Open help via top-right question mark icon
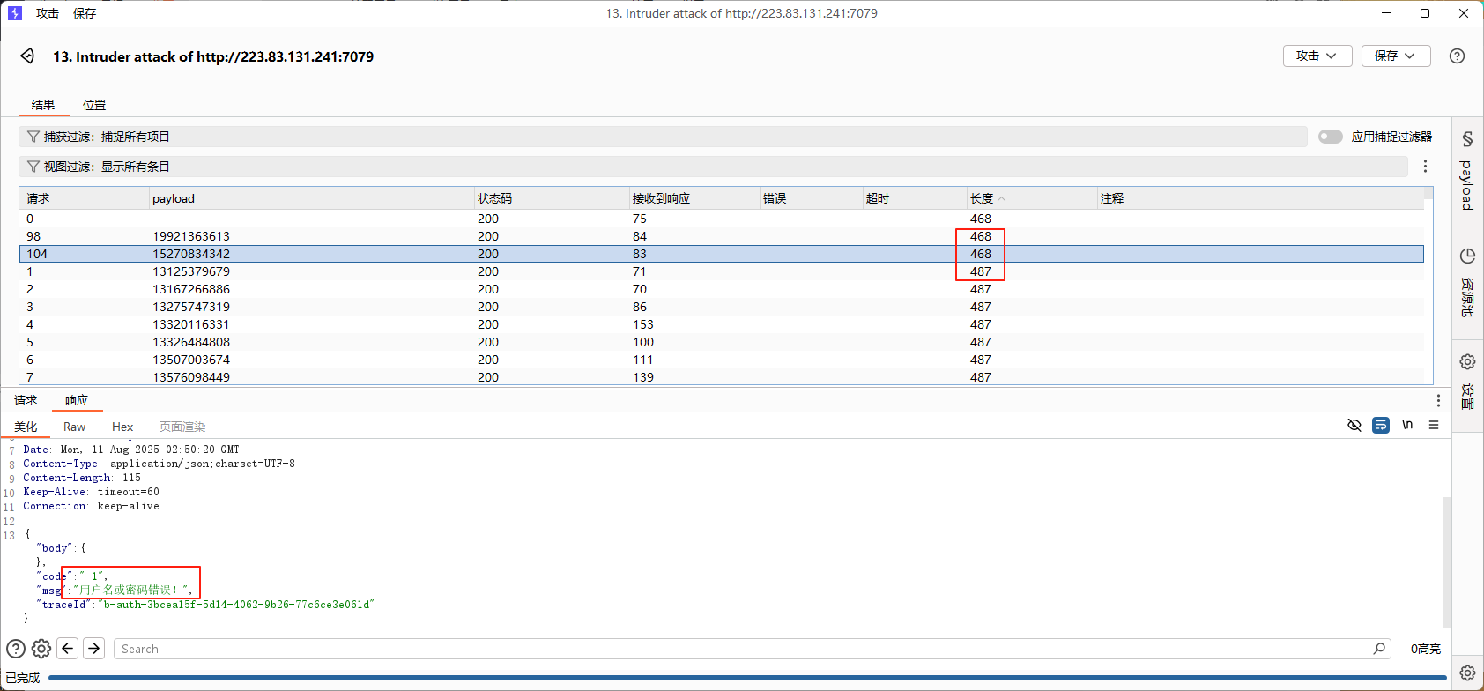 pyautogui.click(x=1457, y=56)
